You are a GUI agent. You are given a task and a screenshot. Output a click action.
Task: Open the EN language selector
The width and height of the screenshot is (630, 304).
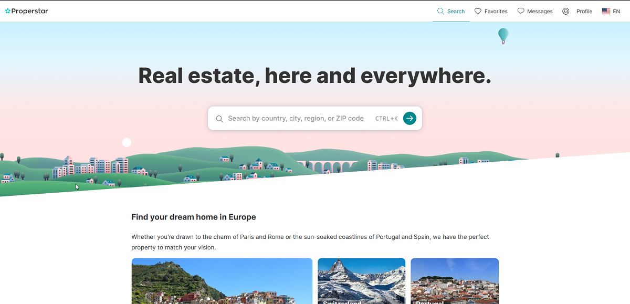click(x=611, y=11)
